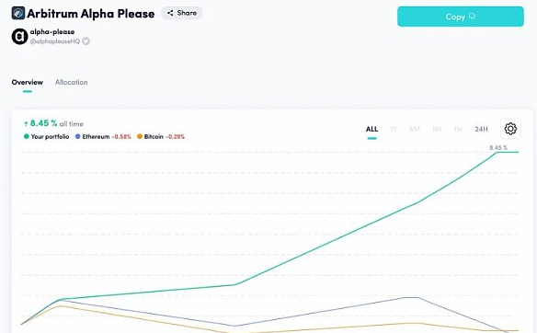Toggle Your portfolio series green dot
This screenshot has height=333, width=537.
(x=27, y=136)
